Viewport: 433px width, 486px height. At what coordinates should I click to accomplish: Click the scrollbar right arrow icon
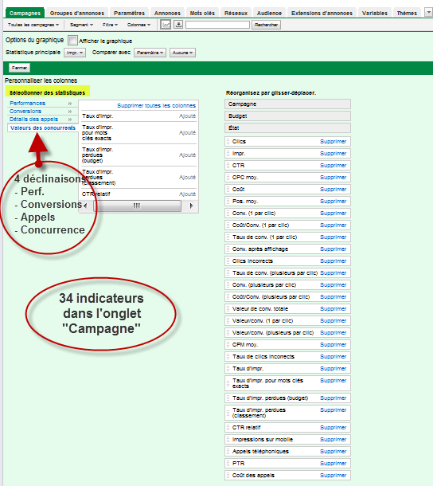pos(191,206)
